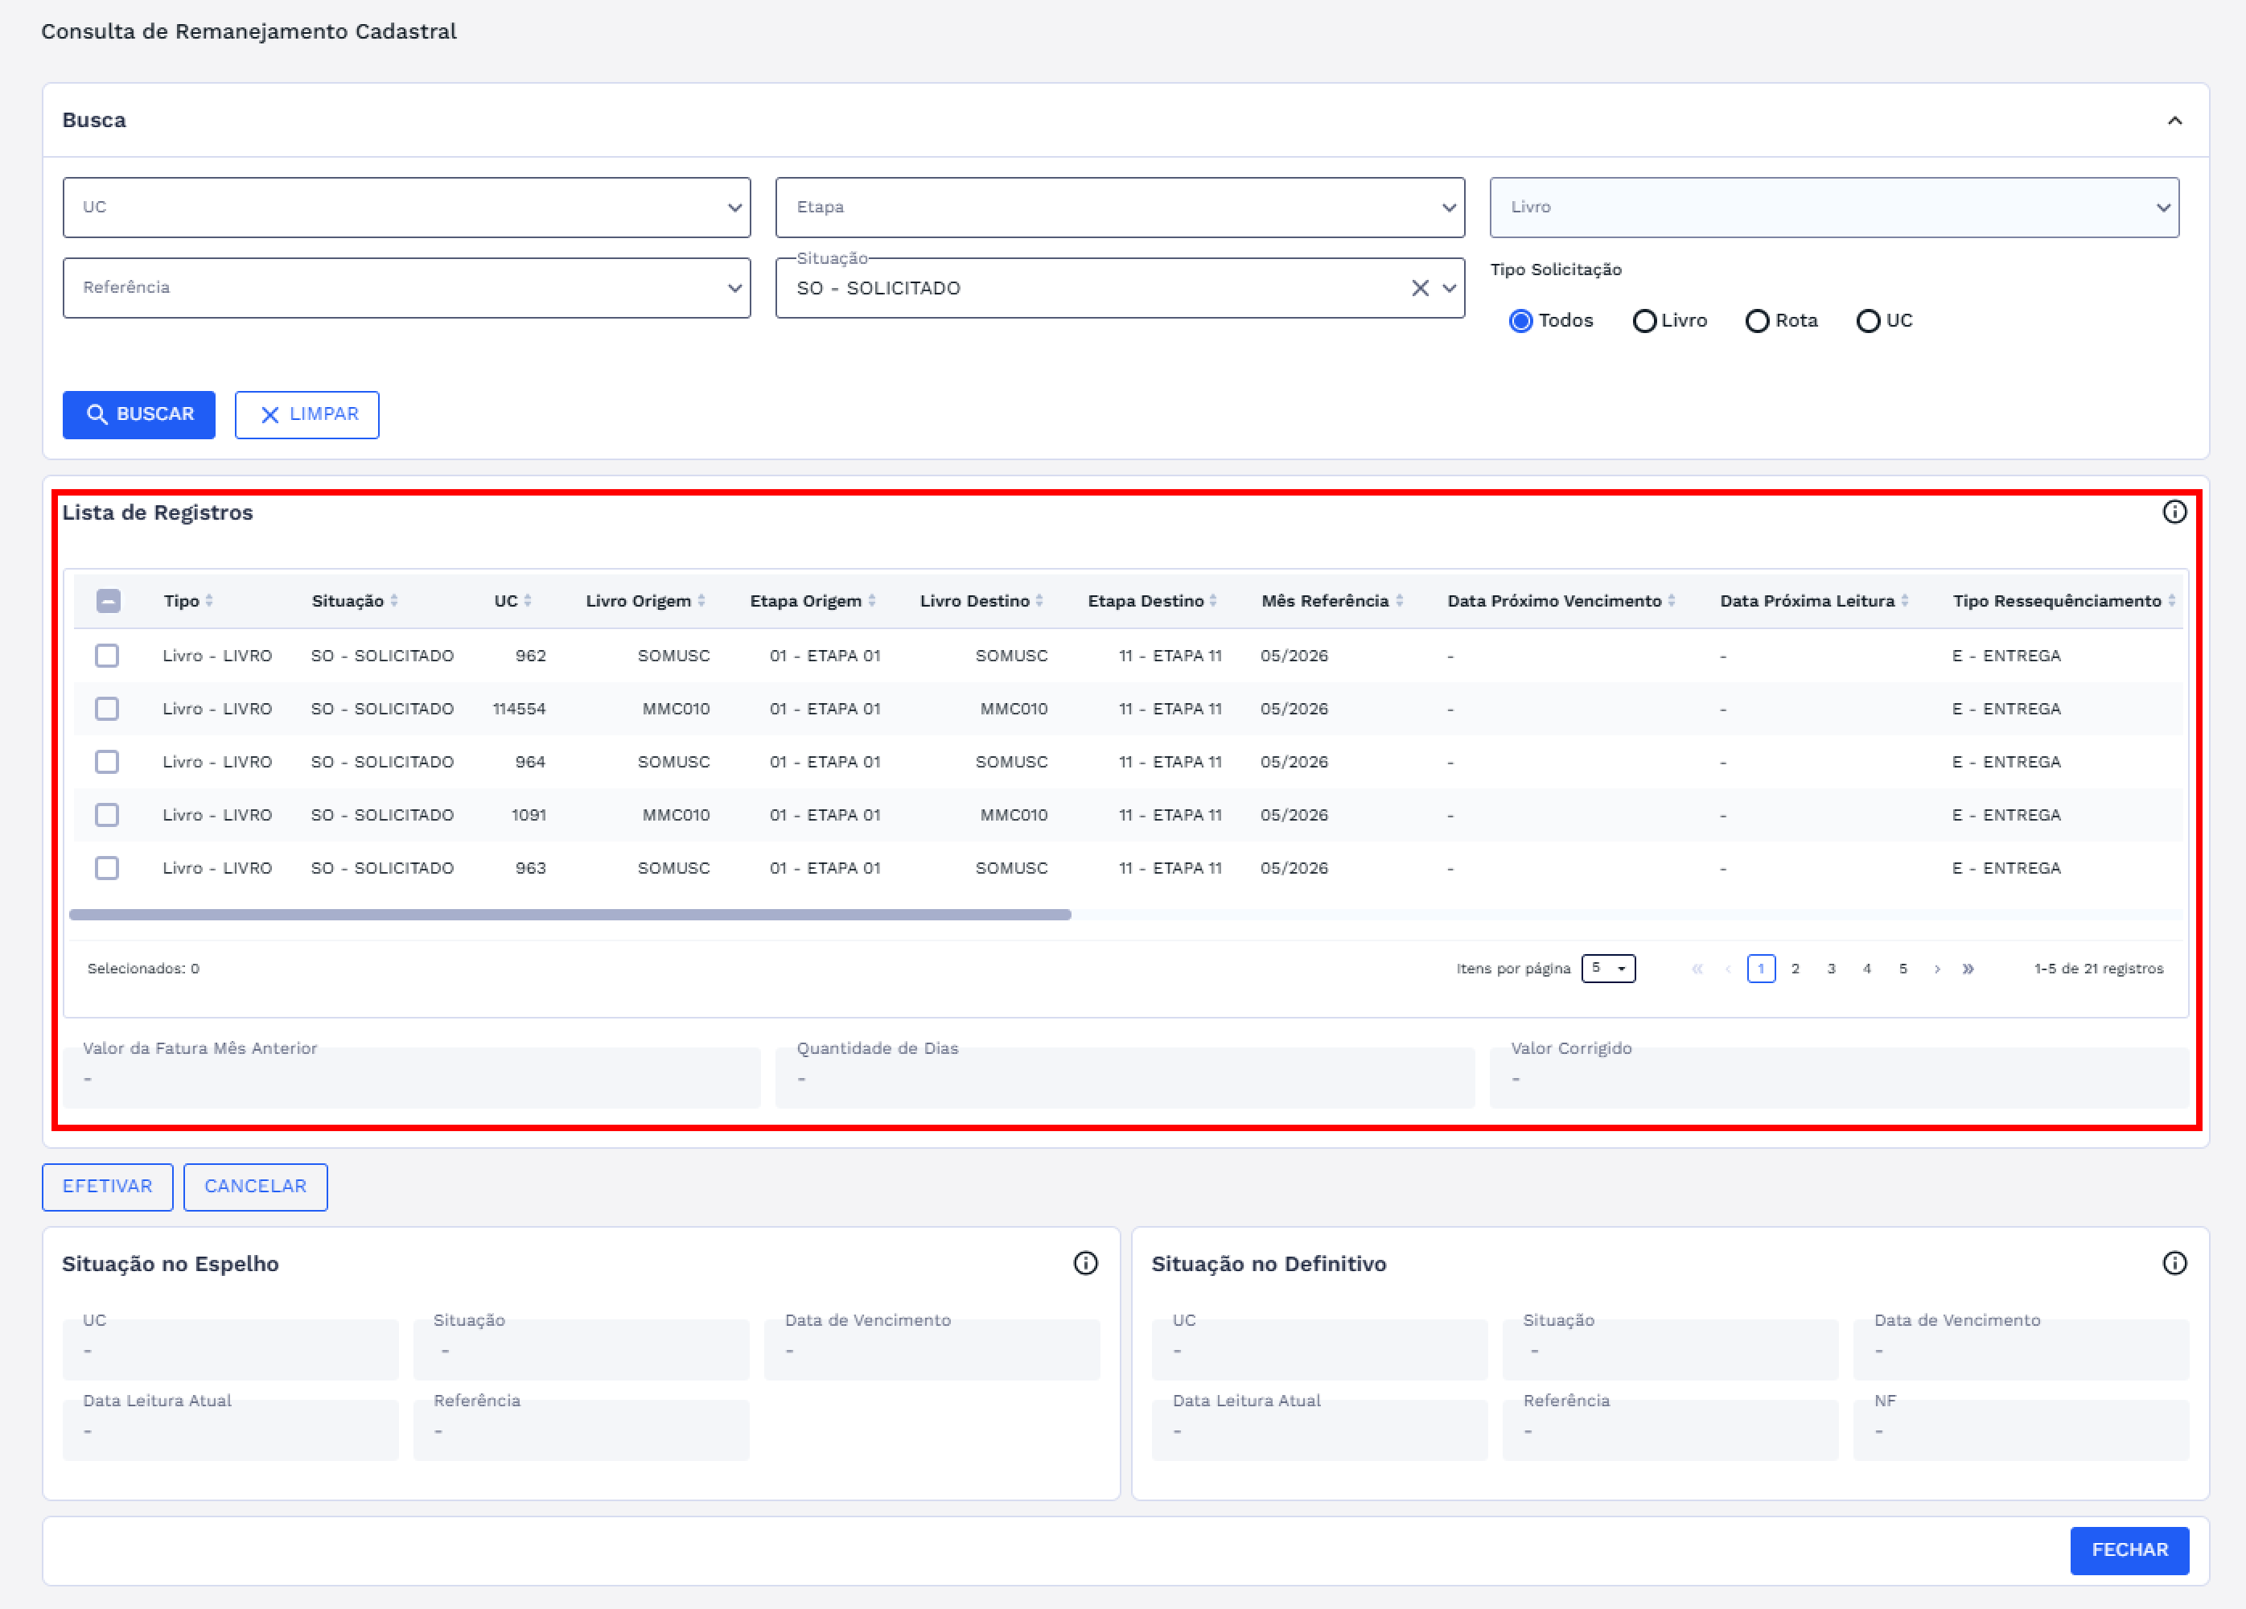Open Situação no Definitivo info icon
The image size is (2246, 1609).
[x=2174, y=1263]
